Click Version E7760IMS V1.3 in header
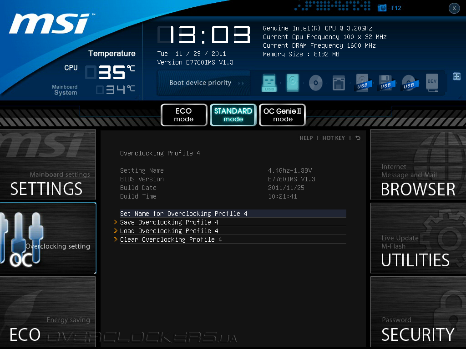This screenshot has width=466, height=349. (x=195, y=62)
